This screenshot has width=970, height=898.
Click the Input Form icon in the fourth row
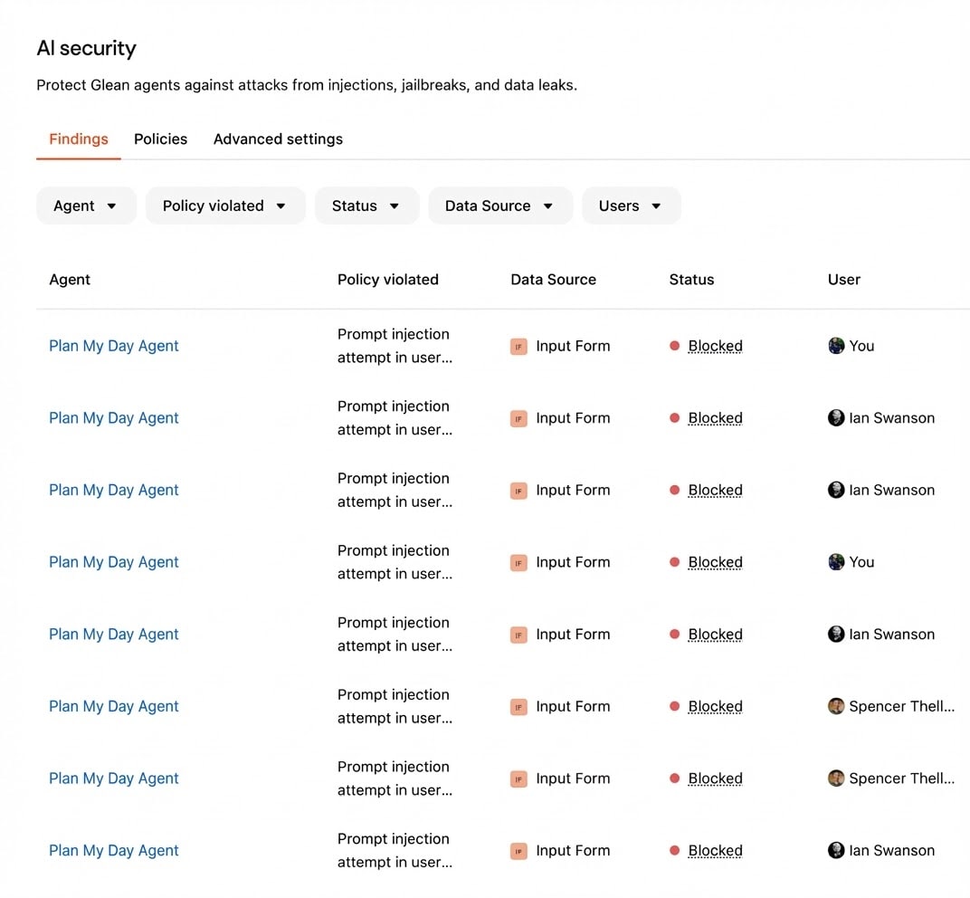tap(518, 562)
